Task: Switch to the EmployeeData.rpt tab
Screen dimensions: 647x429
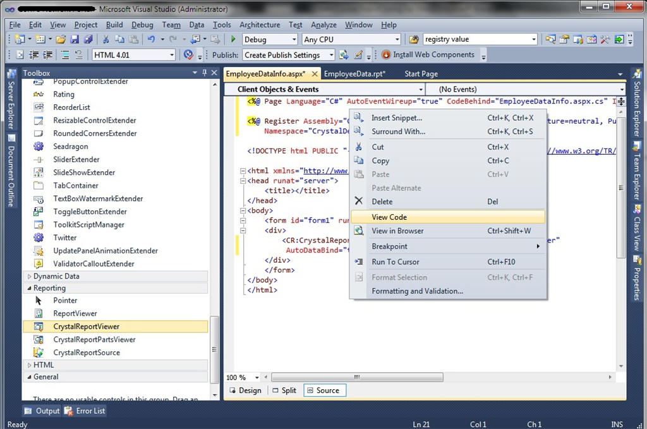Action: pos(354,74)
